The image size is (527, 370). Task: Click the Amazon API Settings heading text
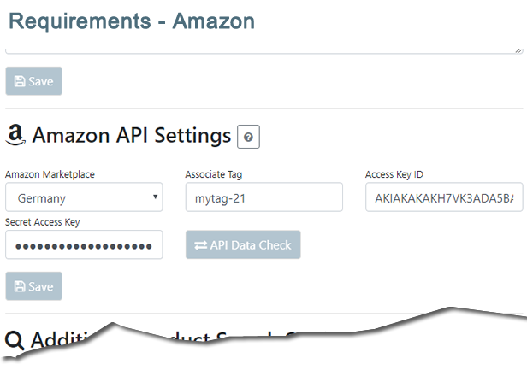click(x=132, y=136)
